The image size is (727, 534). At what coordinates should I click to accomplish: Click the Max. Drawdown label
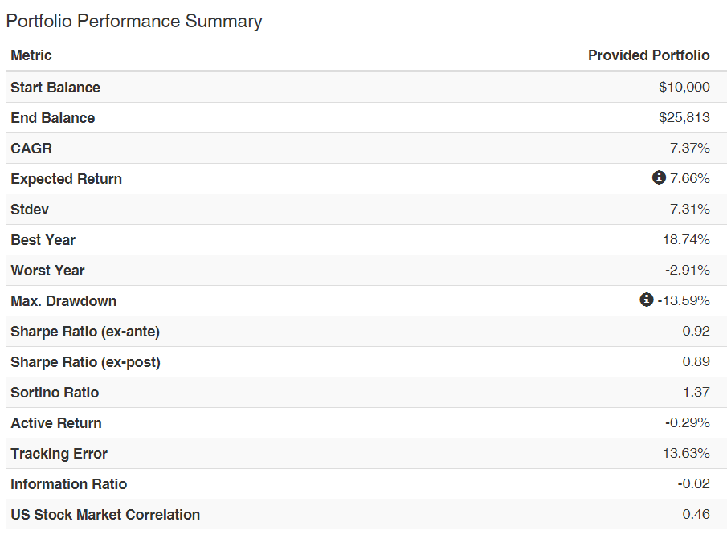point(63,301)
